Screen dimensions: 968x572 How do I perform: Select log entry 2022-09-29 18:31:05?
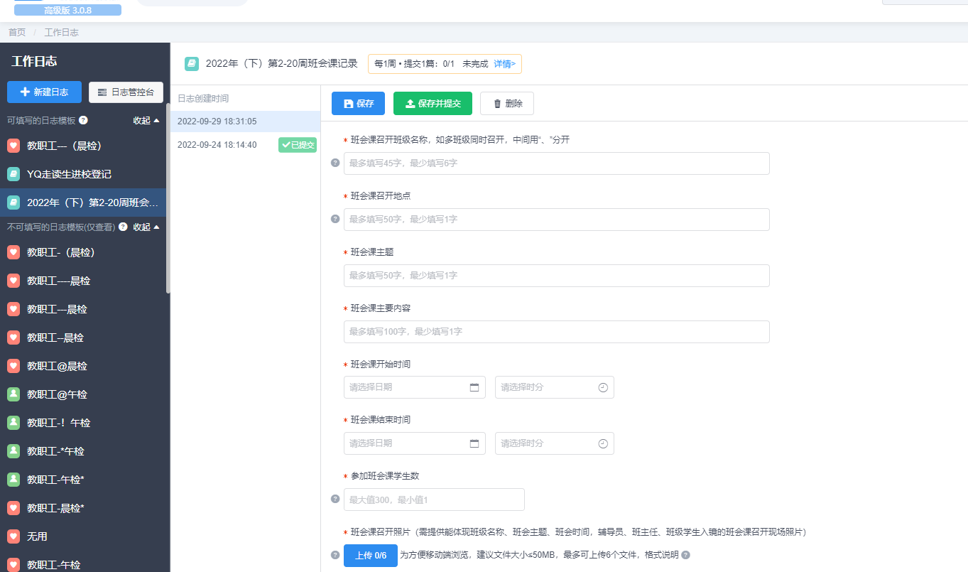coord(245,122)
